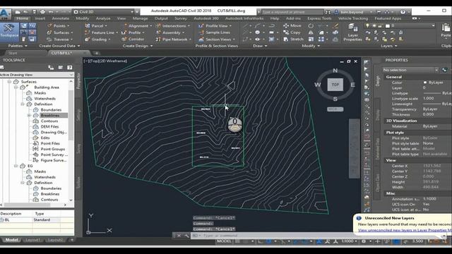Open the unreconciled new layers link

tap(405, 230)
